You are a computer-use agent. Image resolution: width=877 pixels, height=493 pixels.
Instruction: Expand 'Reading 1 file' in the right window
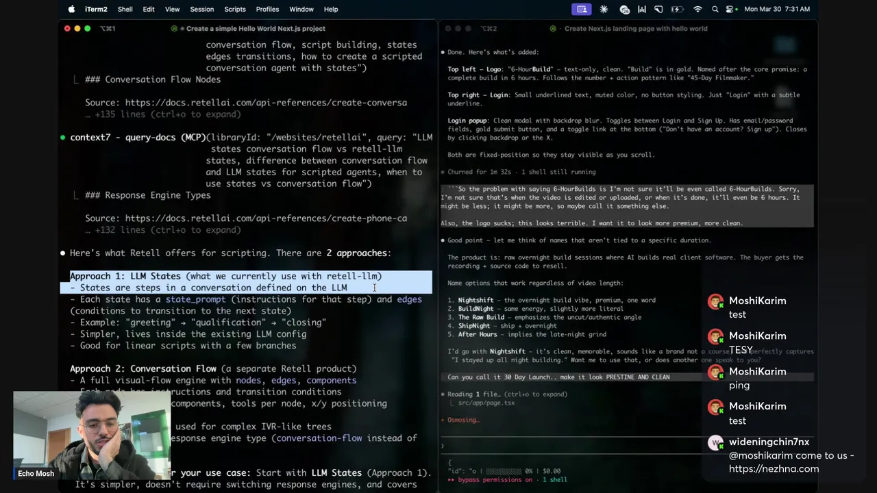click(507, 394)
